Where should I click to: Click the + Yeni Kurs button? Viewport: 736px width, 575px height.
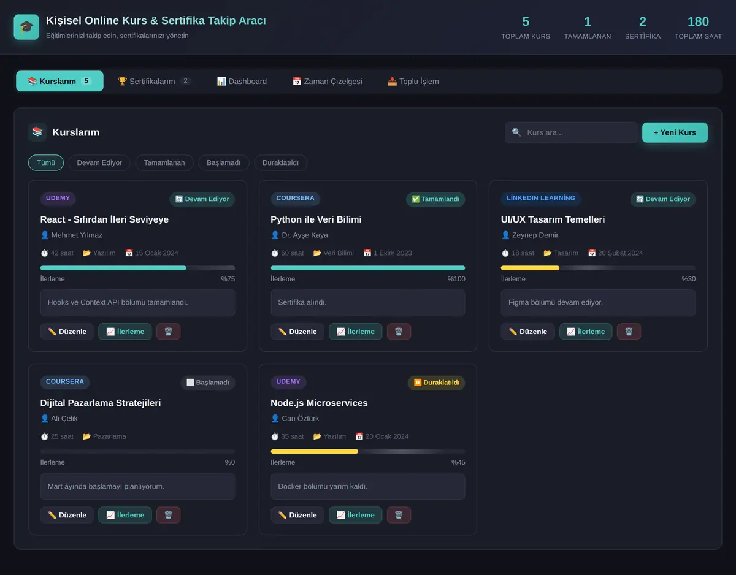point(675,132)
